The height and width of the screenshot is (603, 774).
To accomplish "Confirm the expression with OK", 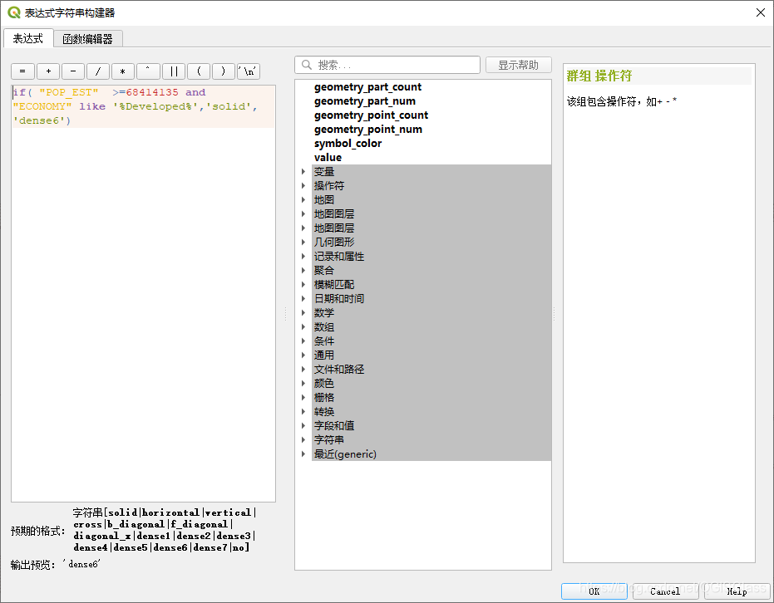I will pyautogui.click(x=594, y=591).
